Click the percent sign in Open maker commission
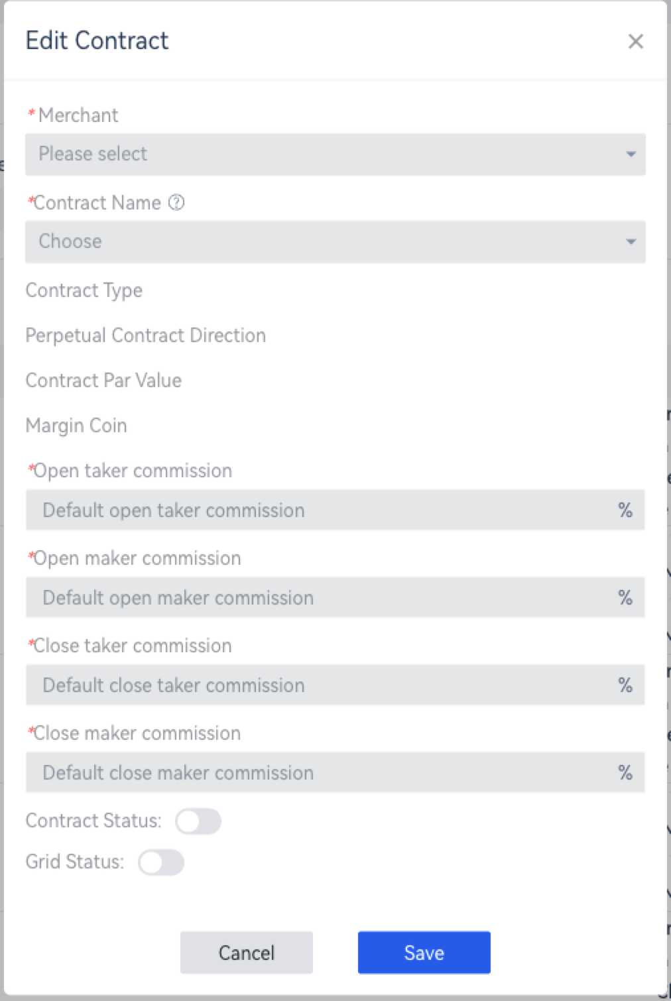 pyautogui.click(x=625, y=597)
